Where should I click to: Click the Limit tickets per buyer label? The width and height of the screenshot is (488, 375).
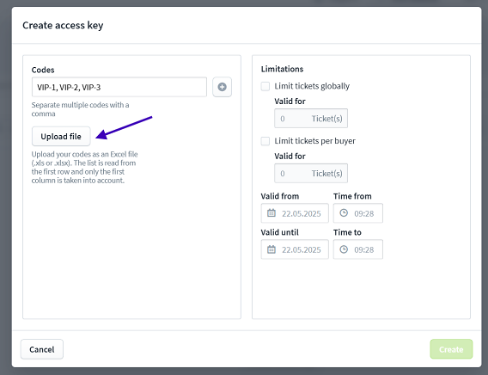[x=314, y=141]
